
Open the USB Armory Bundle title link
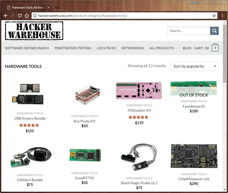30,118
